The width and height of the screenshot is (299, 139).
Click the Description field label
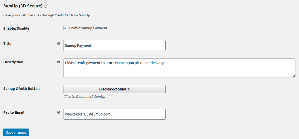tap(13, 62)
